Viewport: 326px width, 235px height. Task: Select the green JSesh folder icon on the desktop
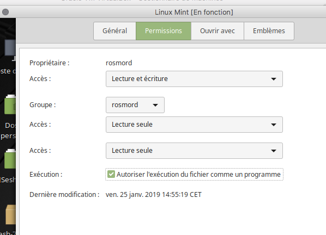pos(10,159)
